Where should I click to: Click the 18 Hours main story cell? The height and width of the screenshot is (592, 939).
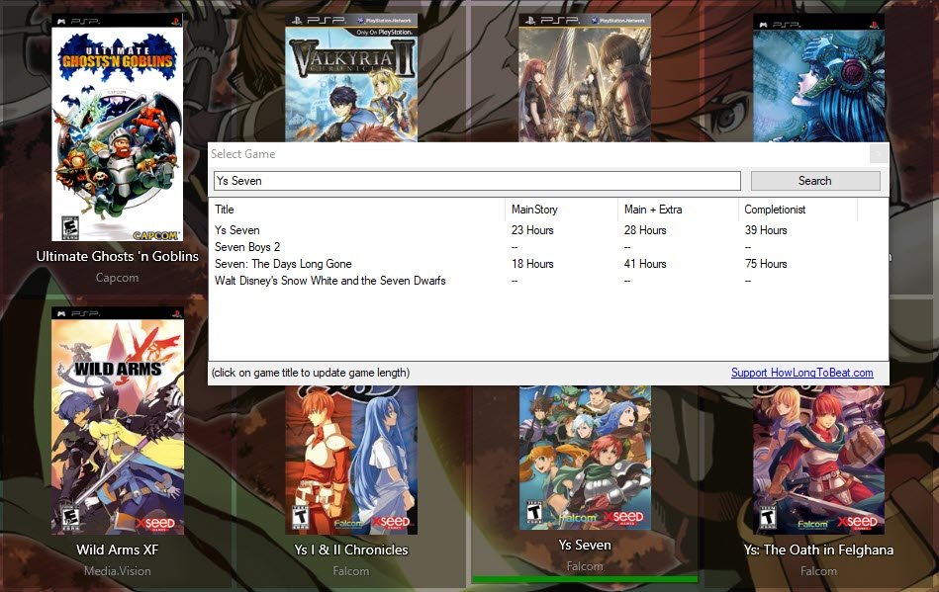(x=532, y=264)
